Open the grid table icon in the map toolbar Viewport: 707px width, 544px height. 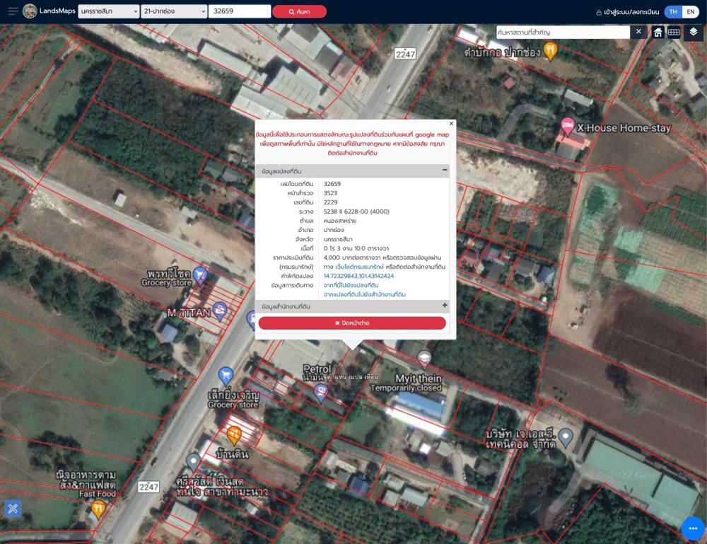pyautogui.click(x=674, y=33)
